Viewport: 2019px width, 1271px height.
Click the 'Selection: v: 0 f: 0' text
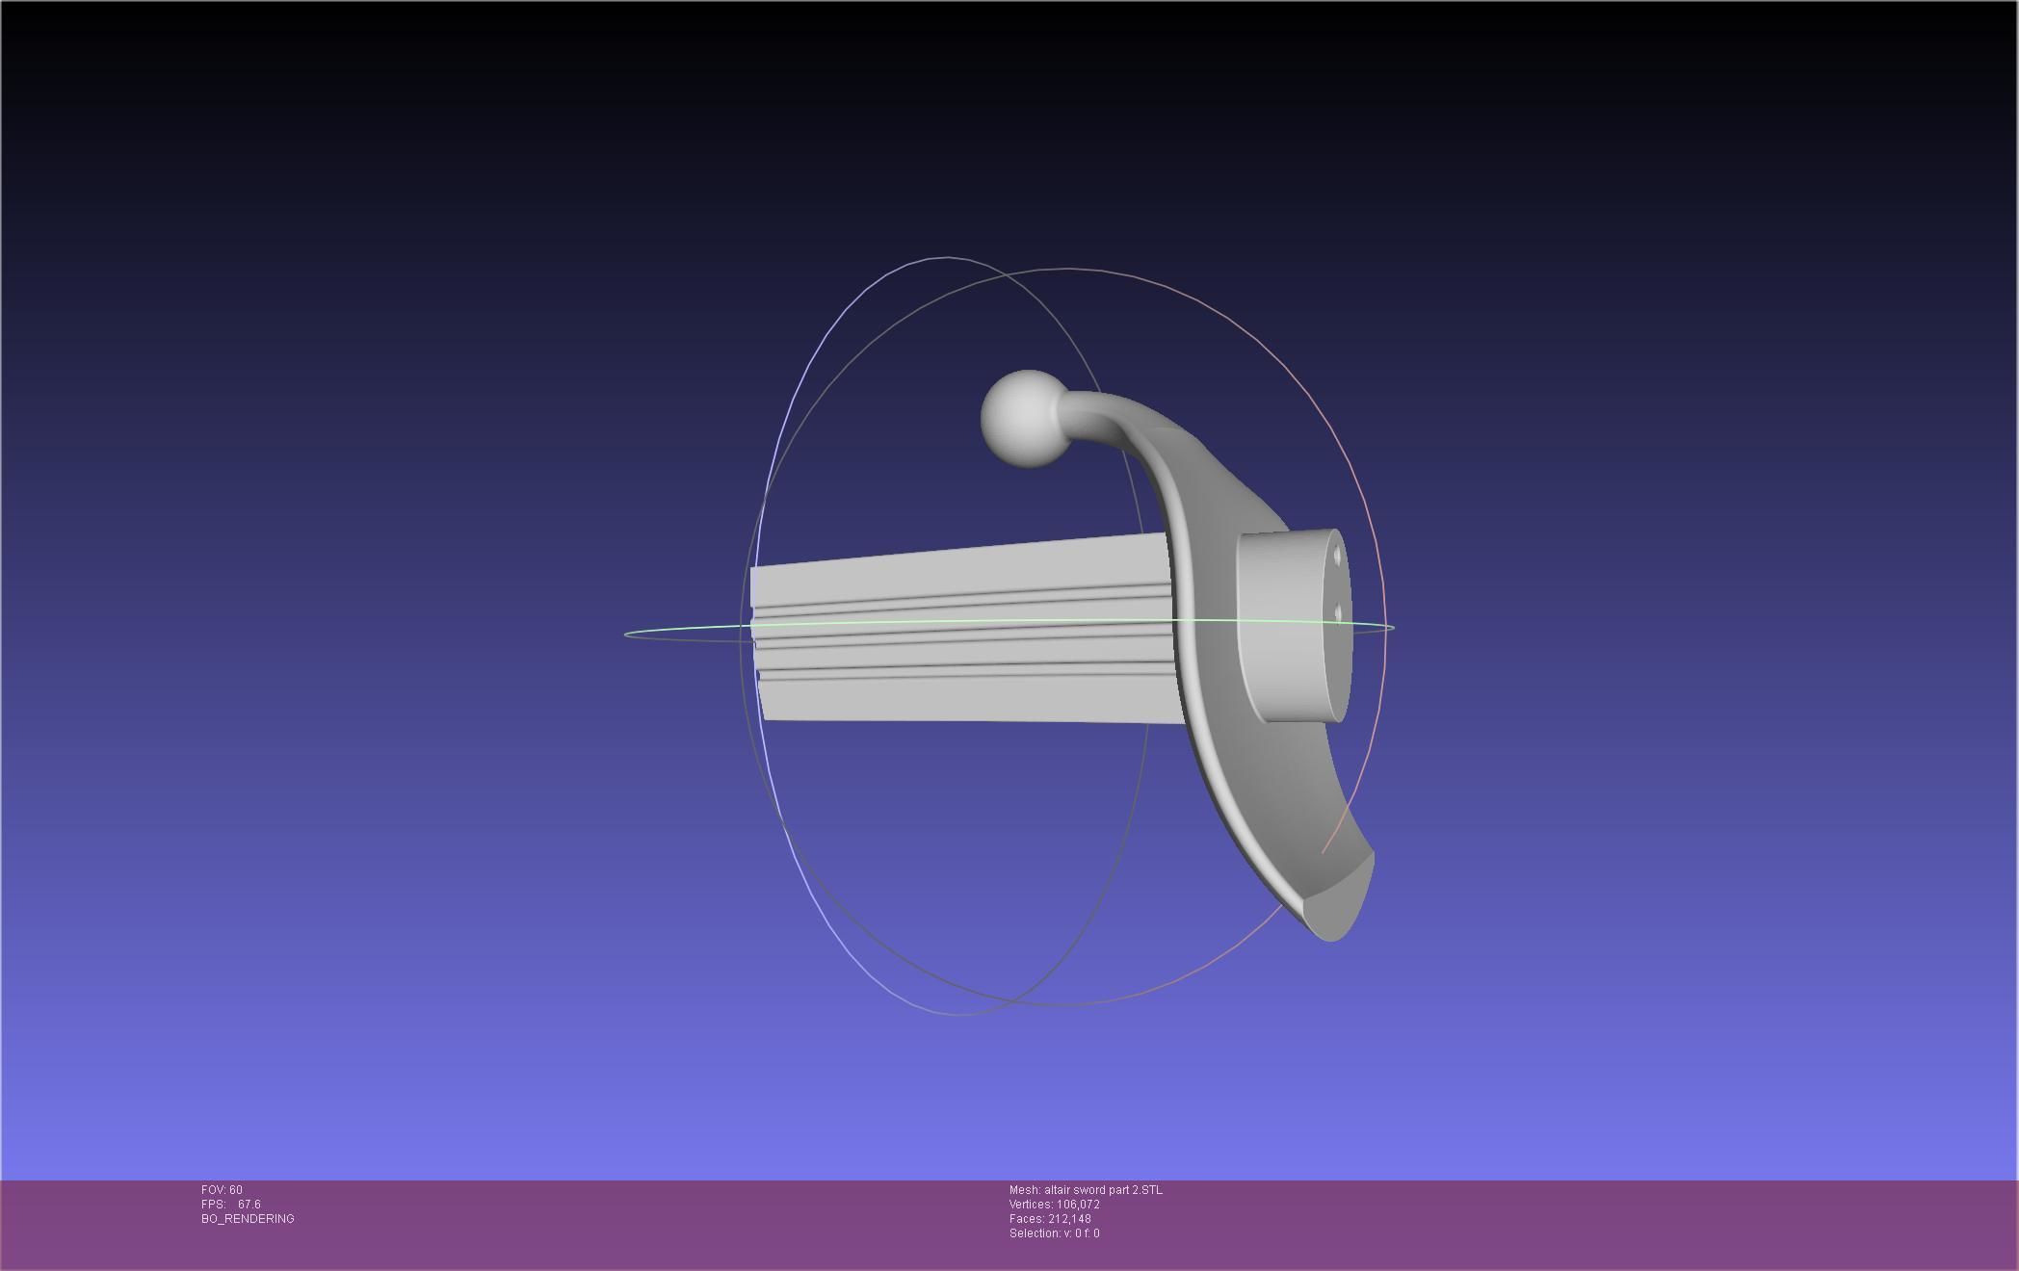coord(1054,1233)
